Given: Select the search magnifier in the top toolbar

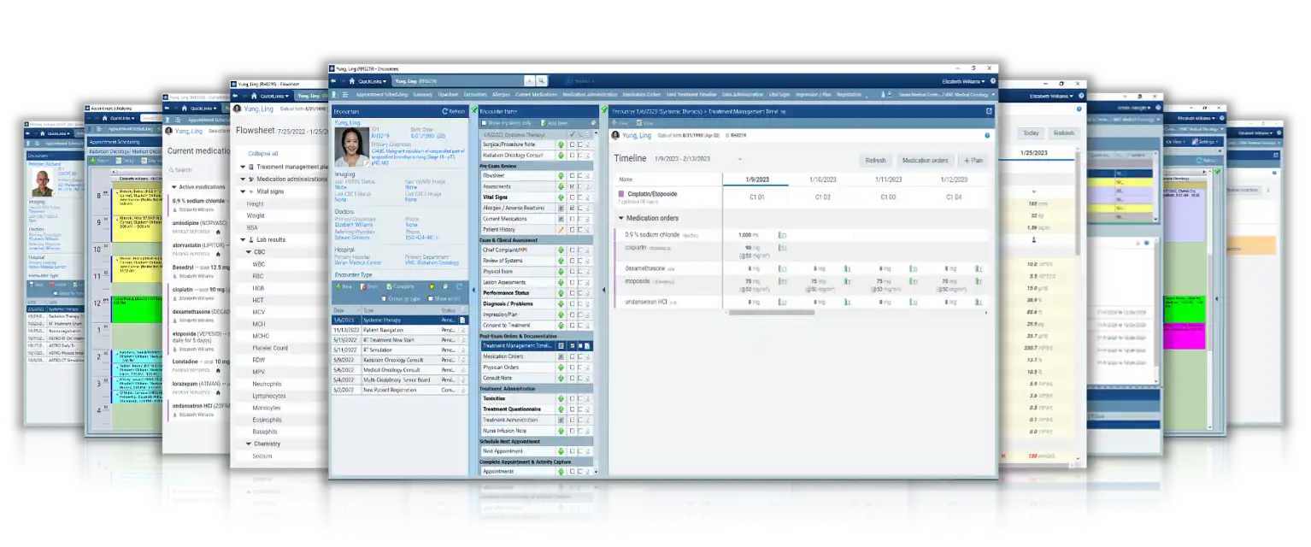Looking at the screenshot, I should click(540, 82).
